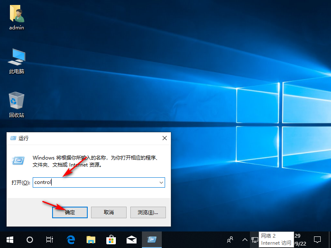Viewport: 331px width, 248px height.
Task: Click the Cortana search circle
Action: (29, 240)
